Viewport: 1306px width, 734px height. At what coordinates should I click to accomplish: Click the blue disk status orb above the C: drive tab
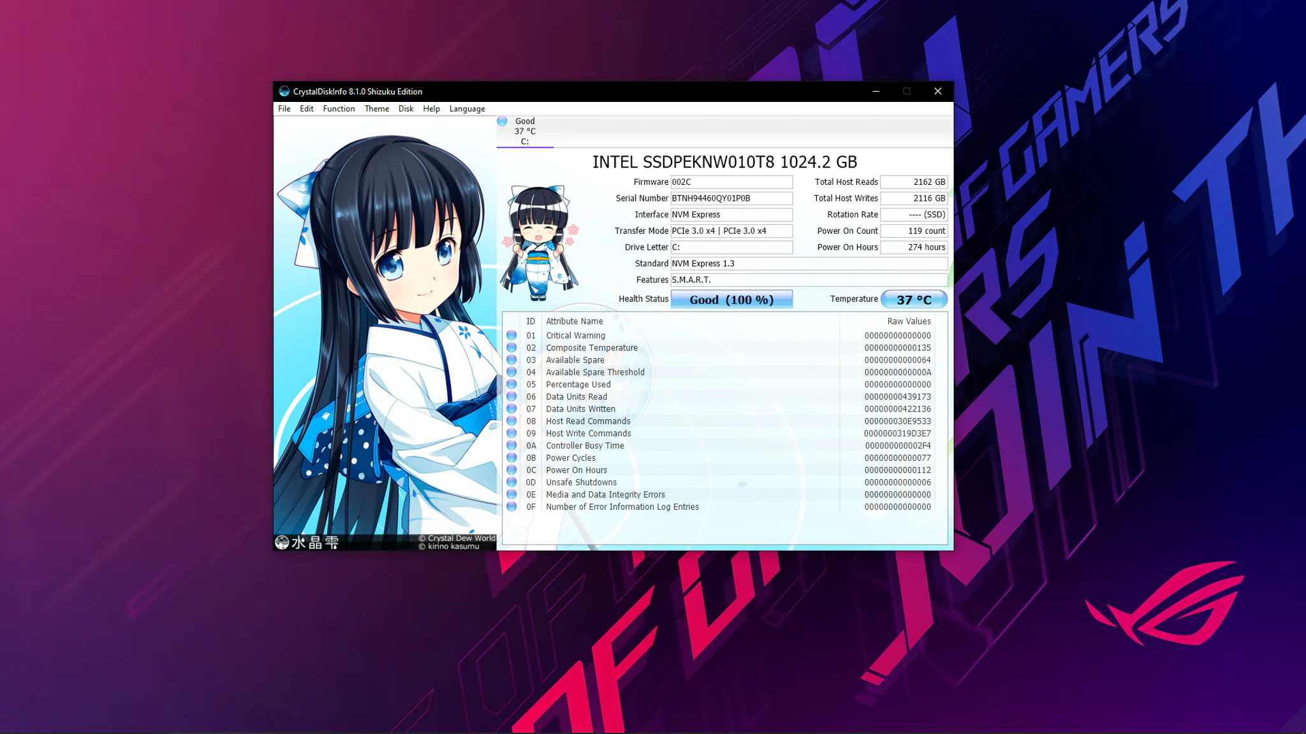click(x=503, y=121)
